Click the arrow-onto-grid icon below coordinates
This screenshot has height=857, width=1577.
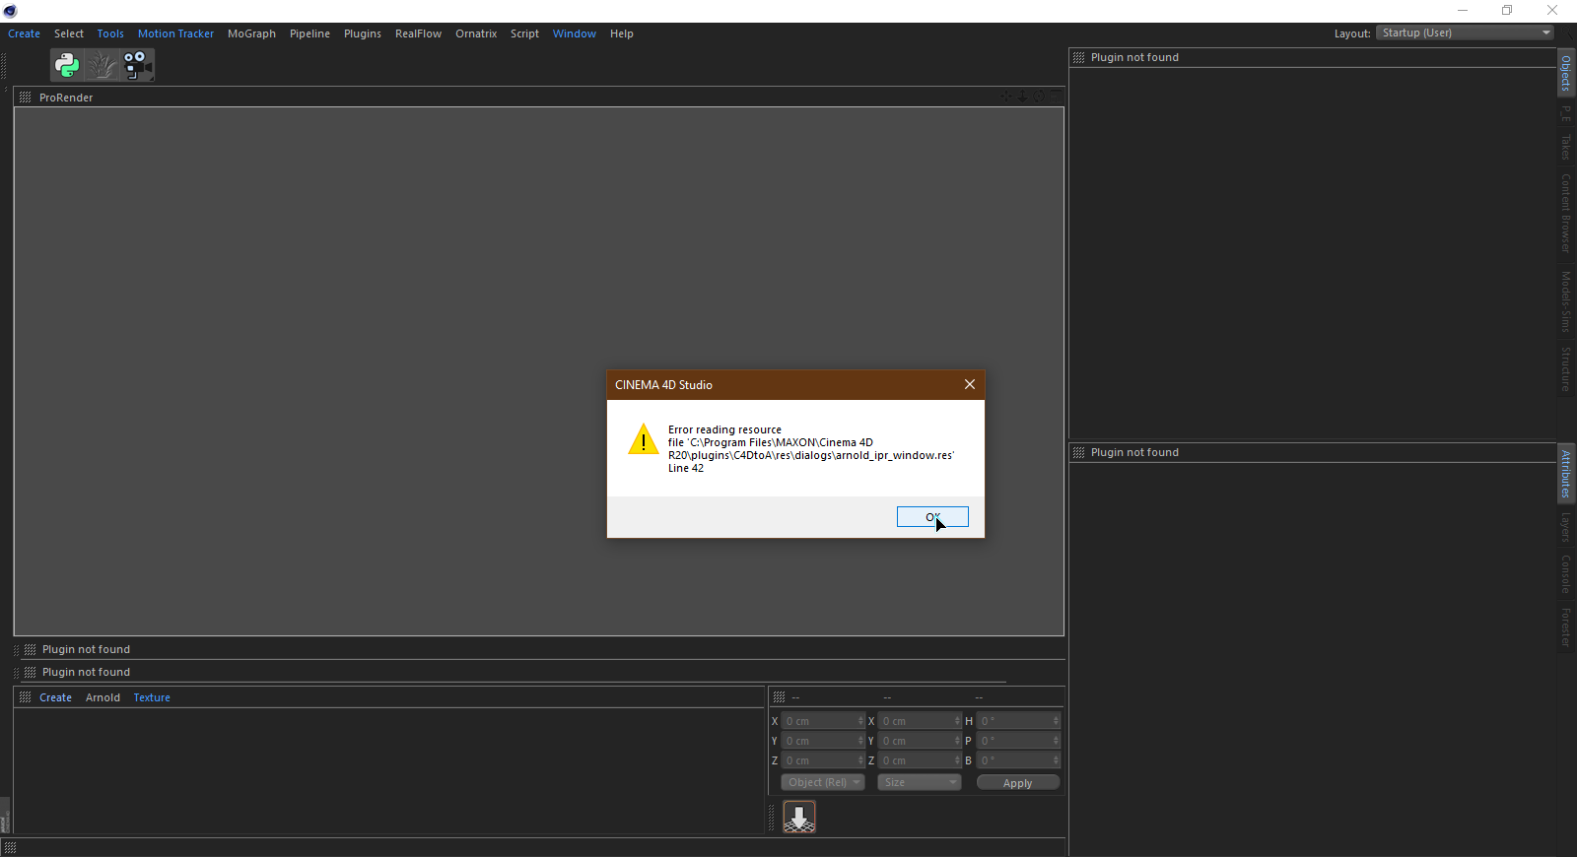(x=799, y=817)
